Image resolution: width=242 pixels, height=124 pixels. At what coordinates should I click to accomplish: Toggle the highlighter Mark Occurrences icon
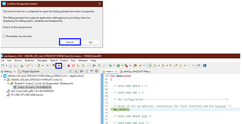[148, 65]
